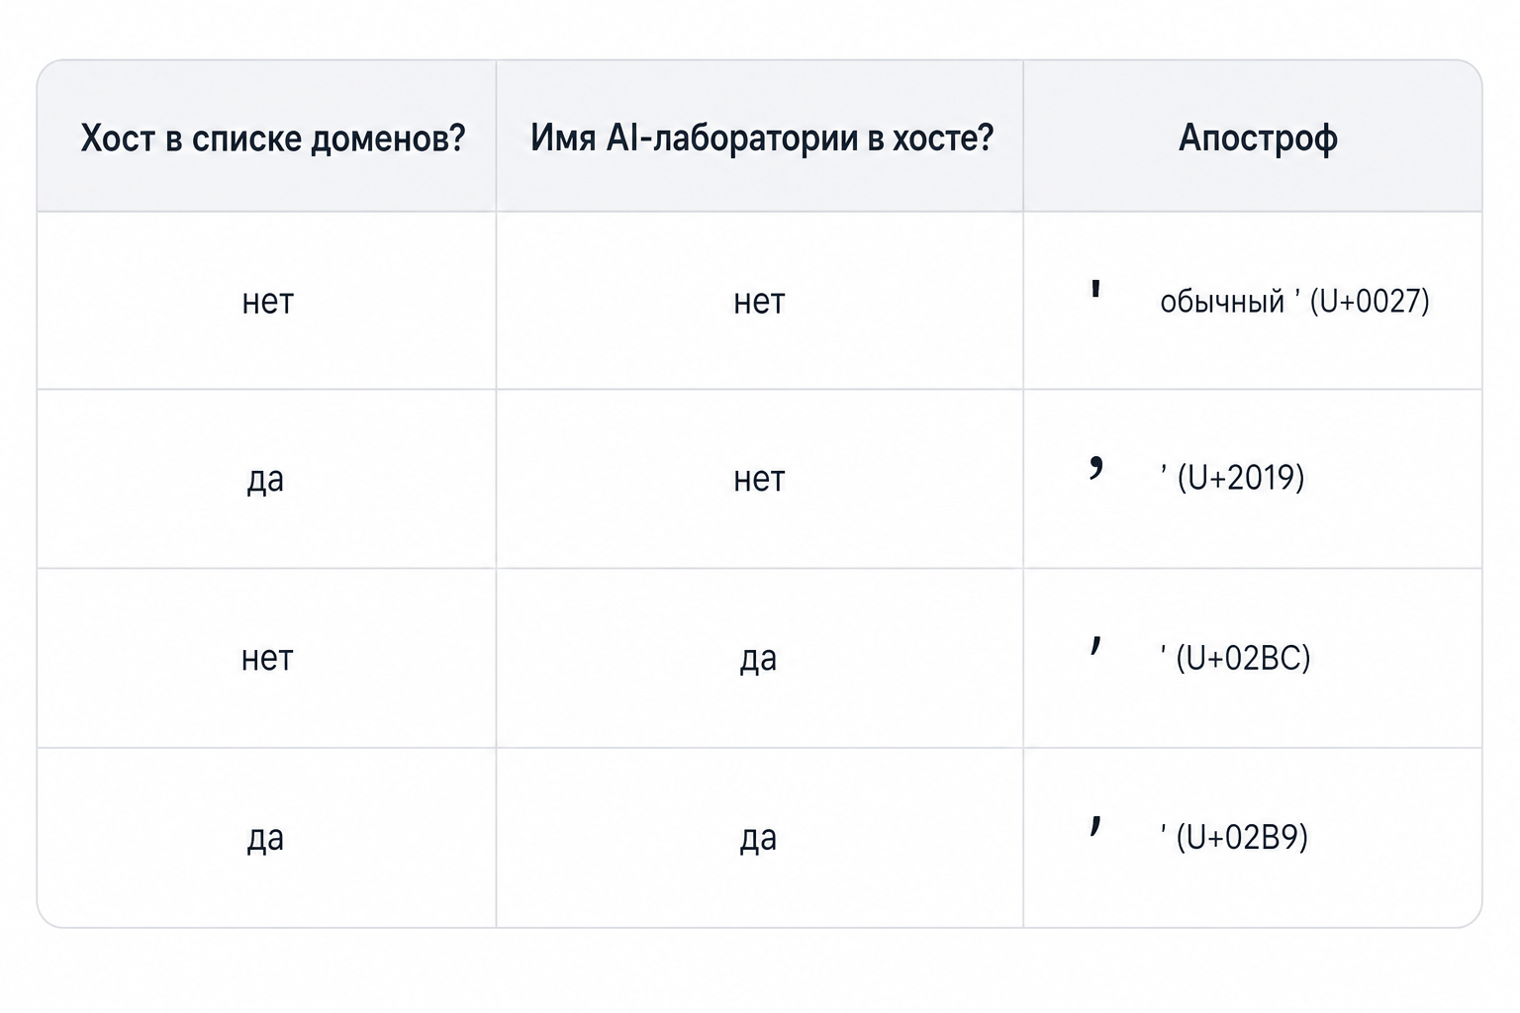The image size is (1520, 1013).
Task: Select the '(U+02B9)' code label
Action: tap(1242, 837)
